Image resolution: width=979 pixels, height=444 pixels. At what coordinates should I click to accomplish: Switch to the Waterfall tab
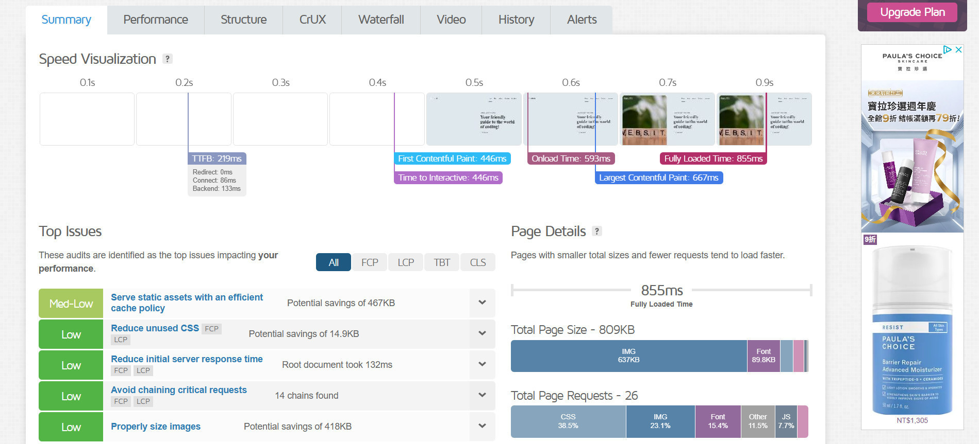tap(381, 20)
